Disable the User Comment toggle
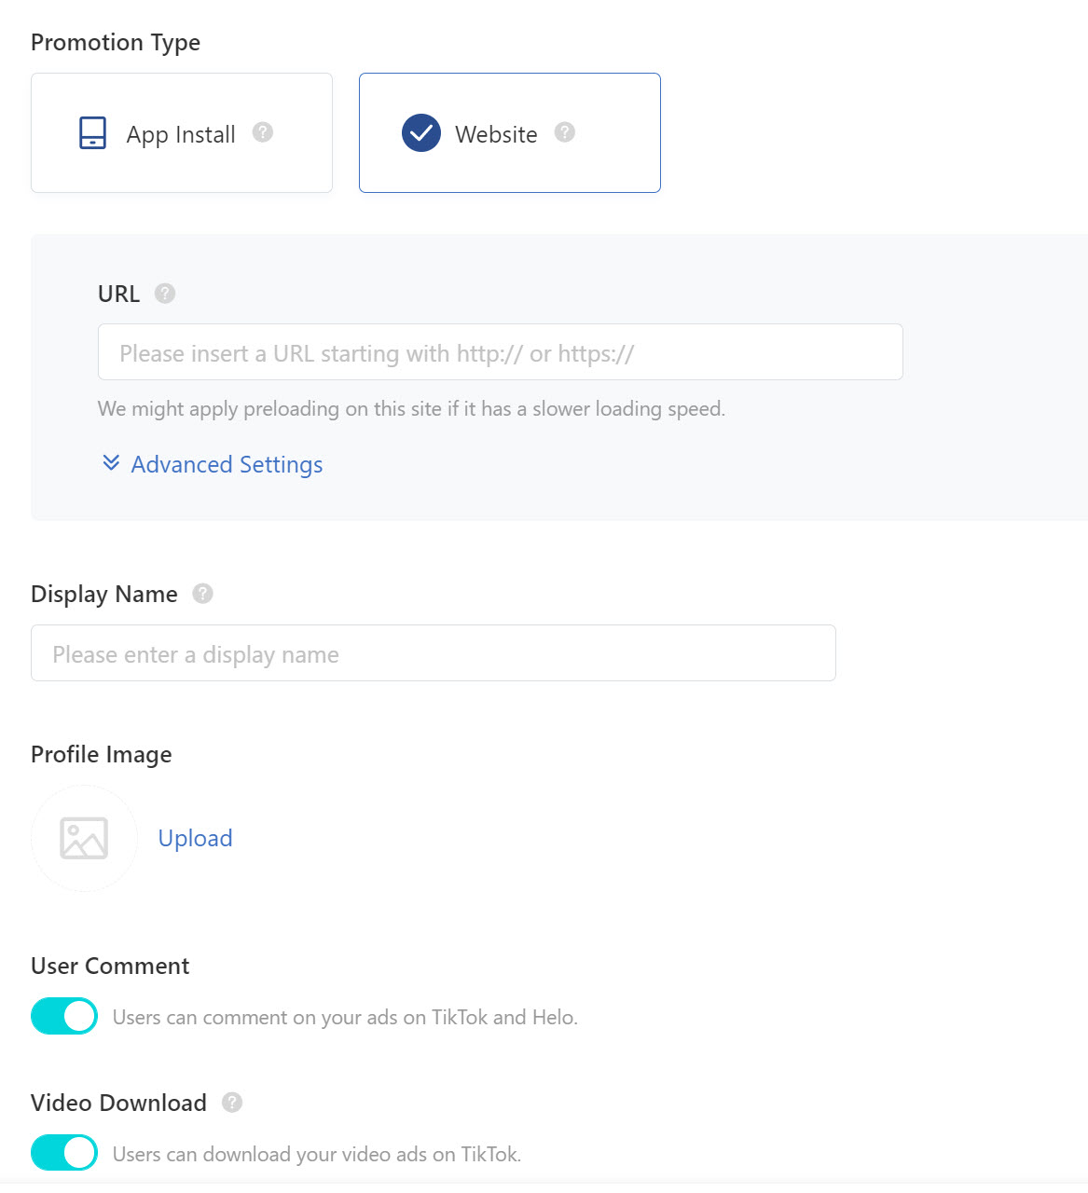 63,1016
